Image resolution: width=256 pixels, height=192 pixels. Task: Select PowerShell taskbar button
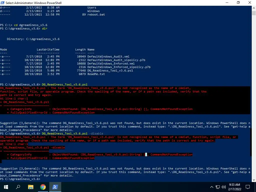point(55,187)
